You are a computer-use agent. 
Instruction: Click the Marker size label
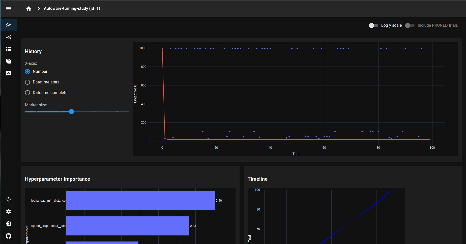click(x=36, y=105)
